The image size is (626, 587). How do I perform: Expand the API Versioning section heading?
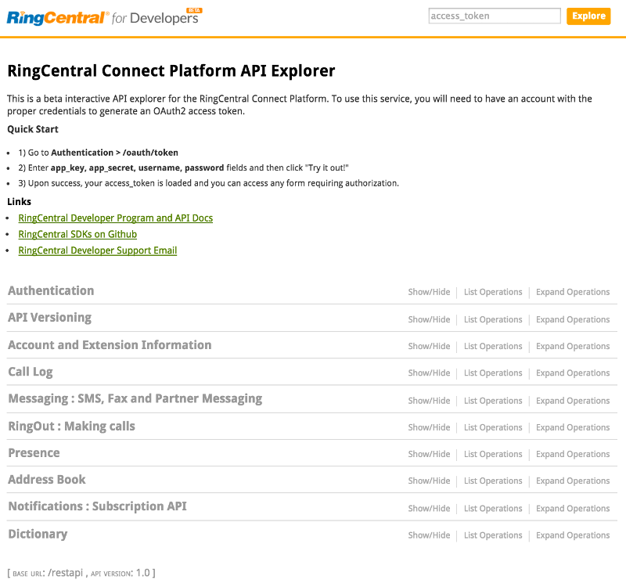(x=50, y=318)
